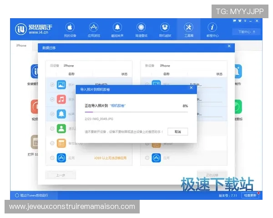The image size is (273, 218).
Task: Toggle the old device Contacts checkbox
Action: (52, 129)
